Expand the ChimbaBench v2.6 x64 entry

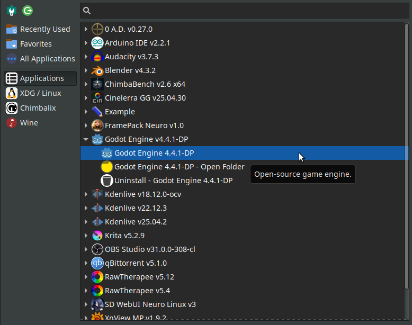point(86,84)
